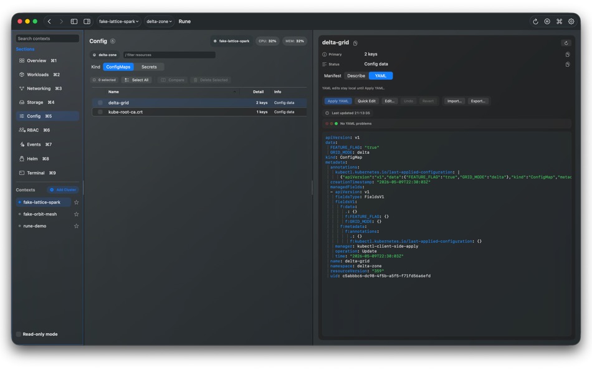Toggle Read-only mode checkbox
592x370 pixels.
[x=19, y=334]
